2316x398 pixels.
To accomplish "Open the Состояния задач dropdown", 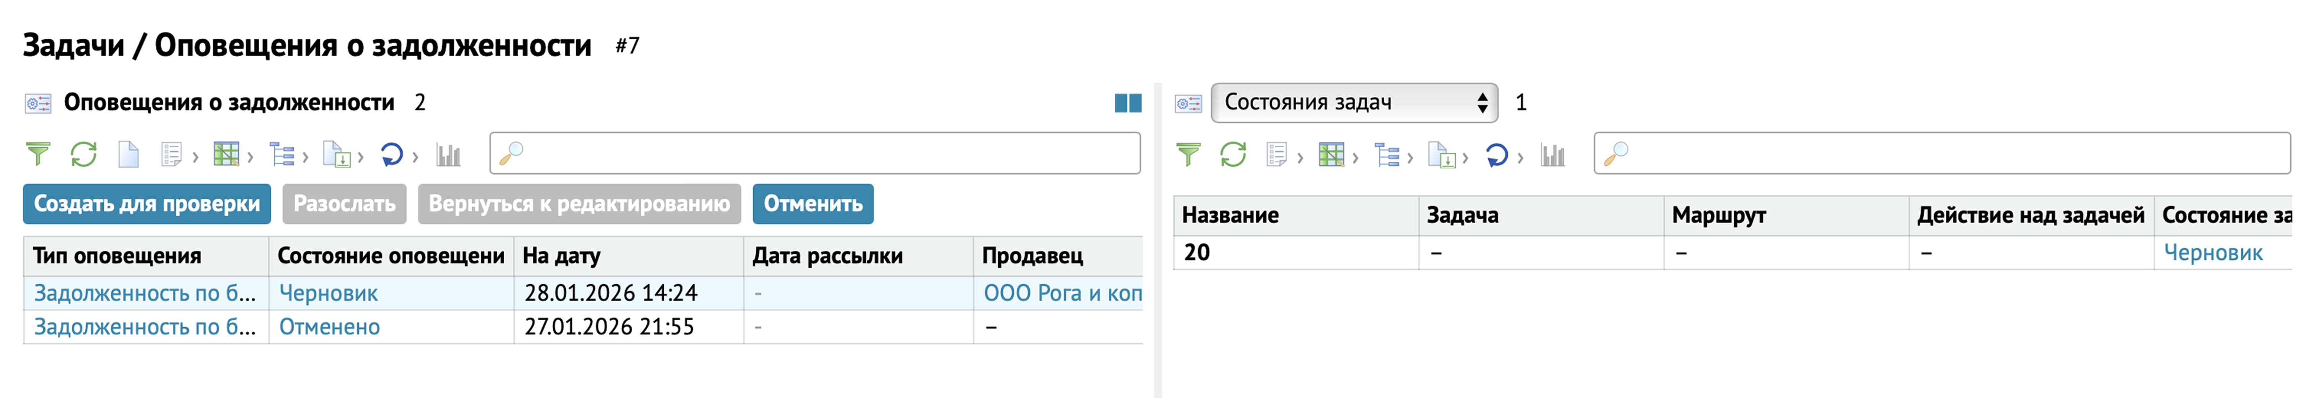I will coord(1354,103).
